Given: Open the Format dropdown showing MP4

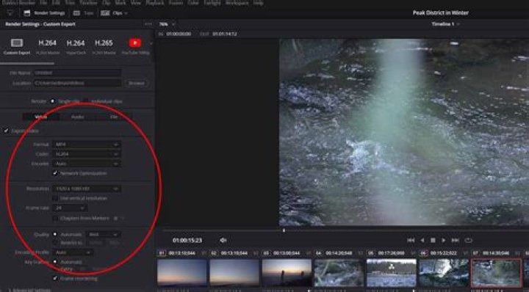Looking at the screenshot, I should click(x=87, y=145).
